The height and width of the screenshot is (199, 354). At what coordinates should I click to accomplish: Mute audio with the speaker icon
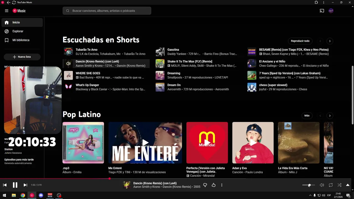click(322, 185)
